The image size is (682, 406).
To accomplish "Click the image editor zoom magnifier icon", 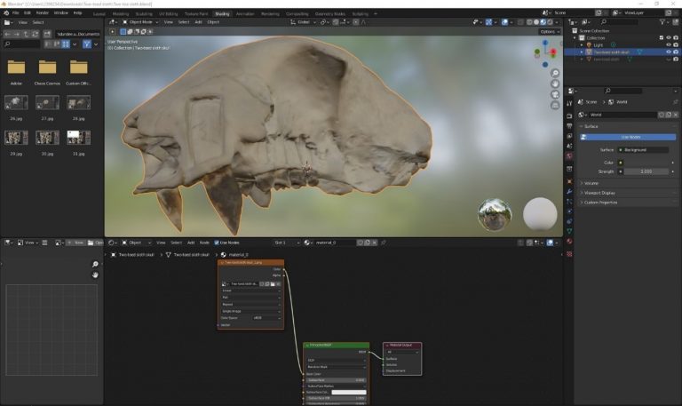I will pos(95,264).
